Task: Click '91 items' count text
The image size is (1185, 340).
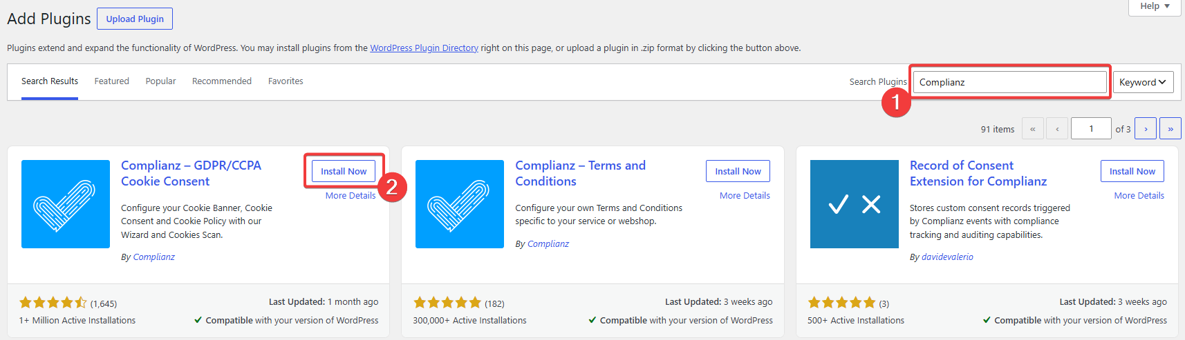Action: tap(998, 129)
